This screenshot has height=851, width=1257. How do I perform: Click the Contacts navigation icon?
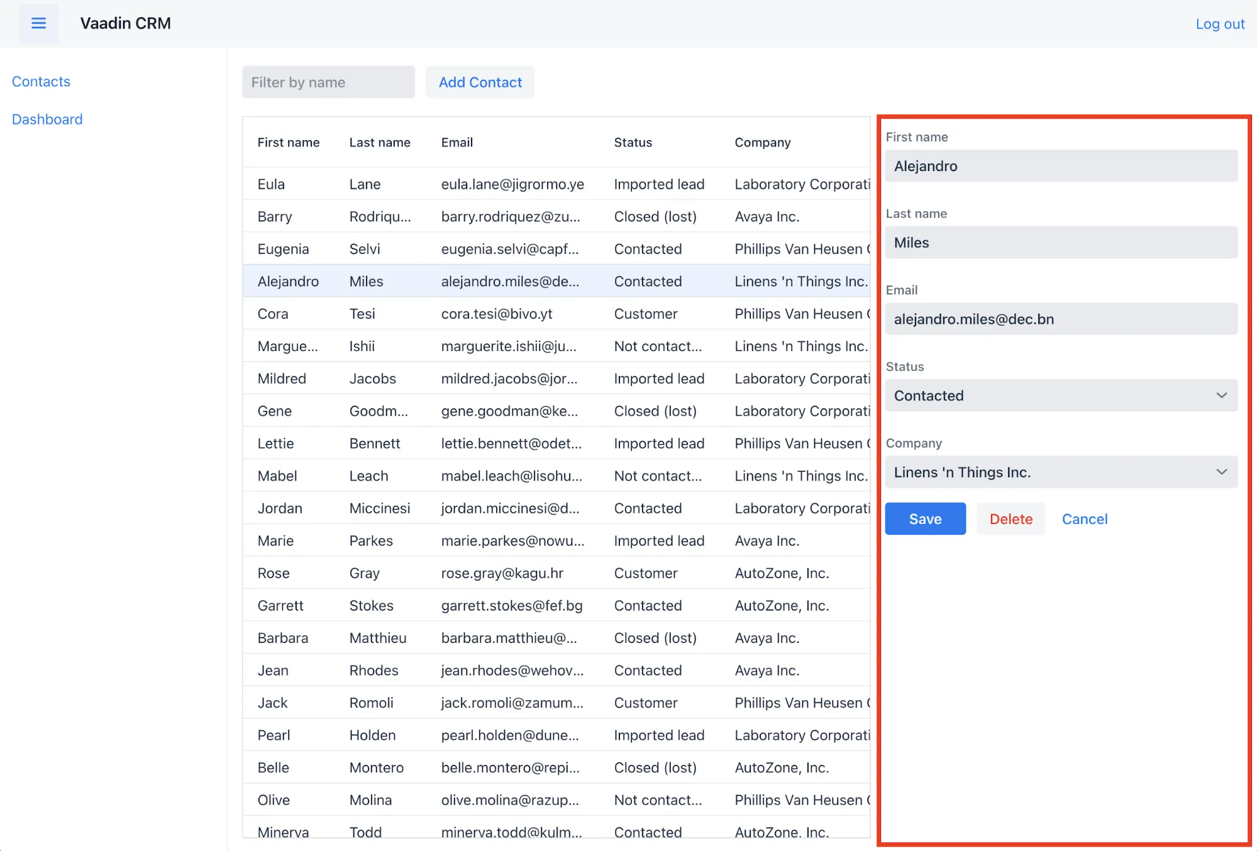[41, 81]
